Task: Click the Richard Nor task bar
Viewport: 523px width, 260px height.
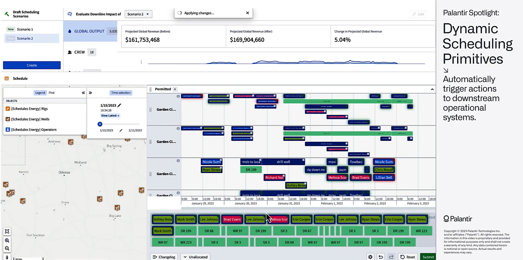Action: [x=275, y=177]
